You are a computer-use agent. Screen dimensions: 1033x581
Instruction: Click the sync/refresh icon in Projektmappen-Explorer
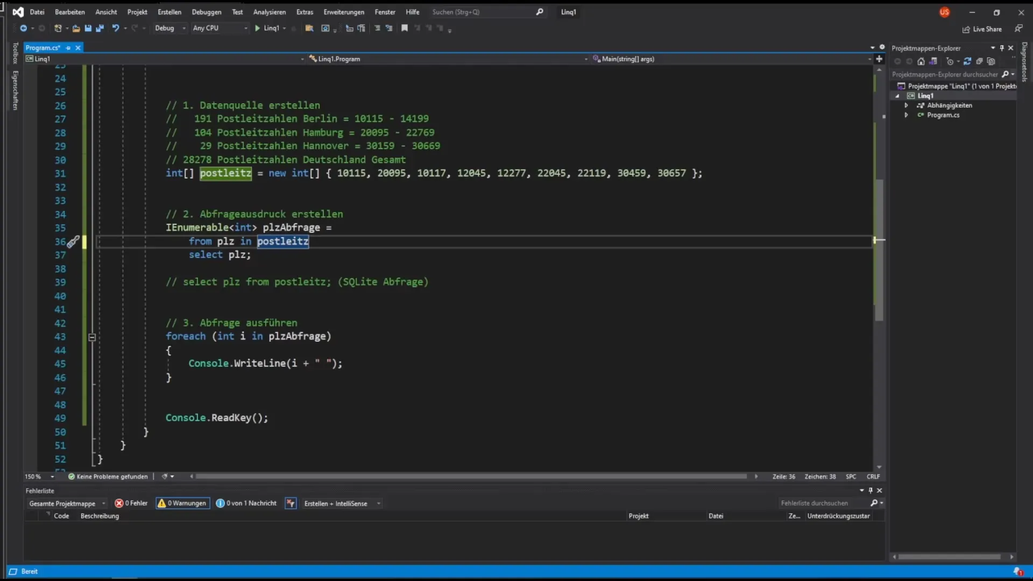click(967, 61)
